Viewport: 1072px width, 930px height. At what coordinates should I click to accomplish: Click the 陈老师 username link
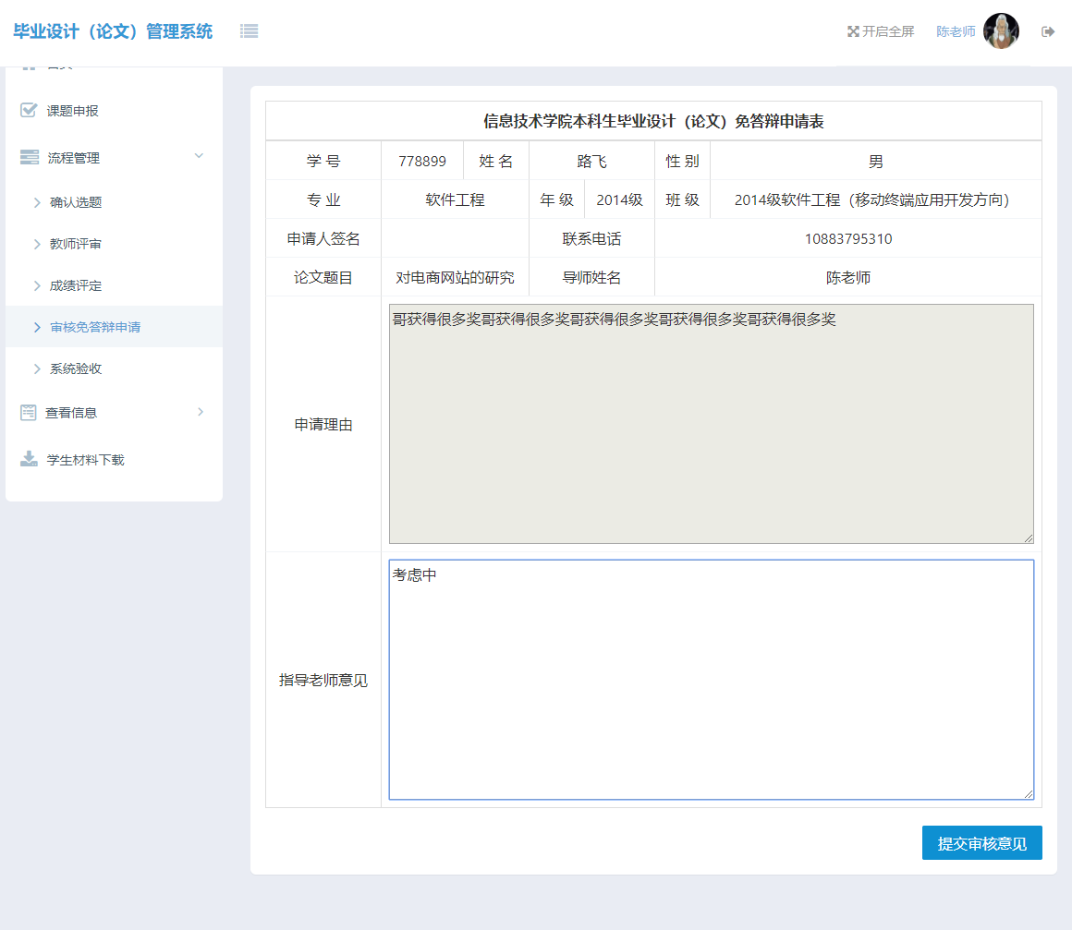pos(958,30)
